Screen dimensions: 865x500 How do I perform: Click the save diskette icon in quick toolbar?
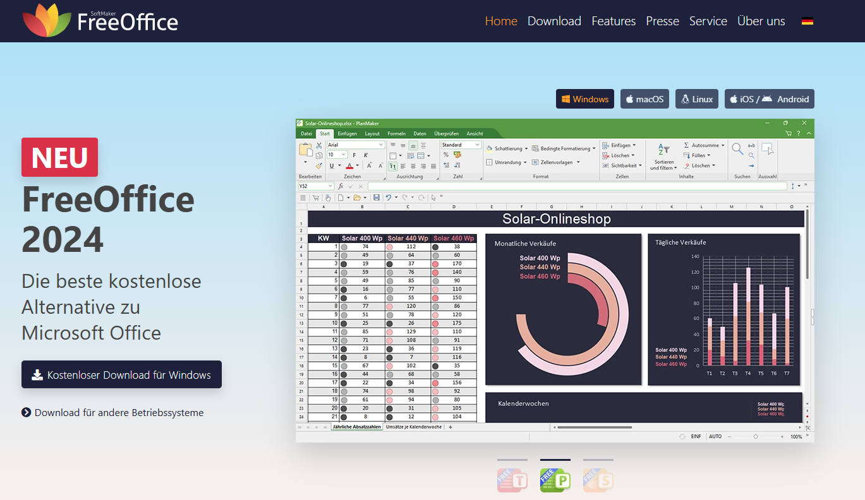pos(377,198)
